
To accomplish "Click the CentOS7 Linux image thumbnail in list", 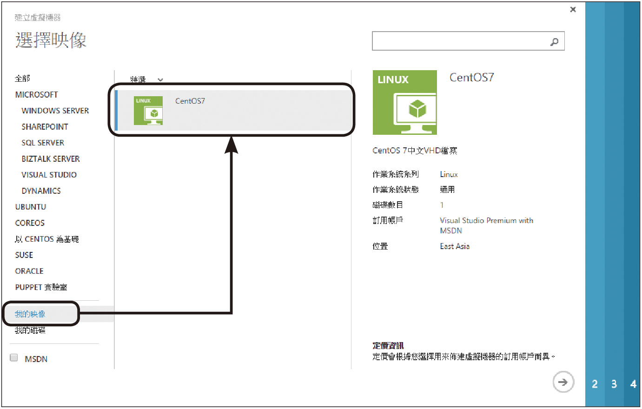I will click(x=148, y=111).
